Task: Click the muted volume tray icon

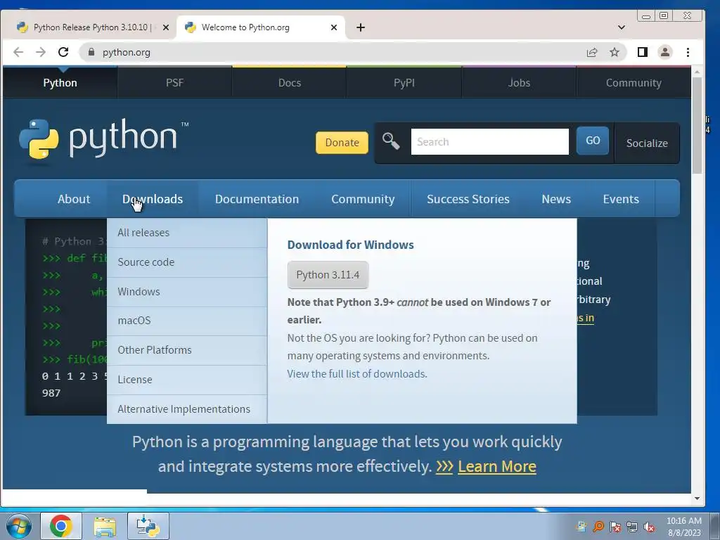Action: [x=648, y=527]
